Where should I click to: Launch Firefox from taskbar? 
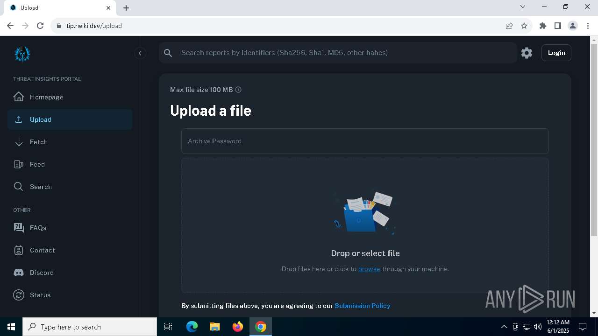(x=238, y=327)
